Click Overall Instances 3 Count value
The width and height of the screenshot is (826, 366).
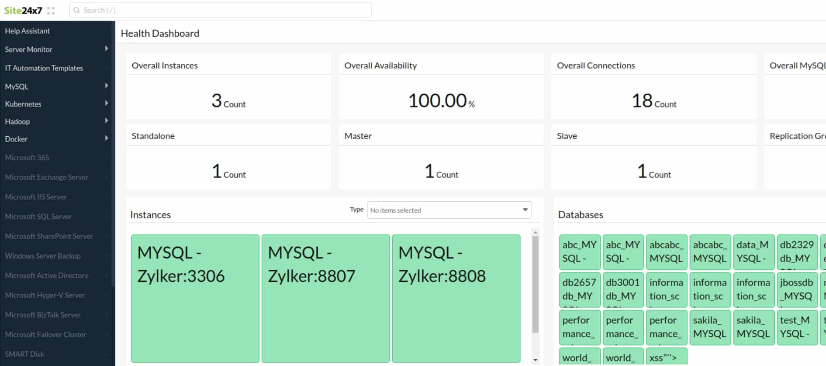tap(228, 101)
